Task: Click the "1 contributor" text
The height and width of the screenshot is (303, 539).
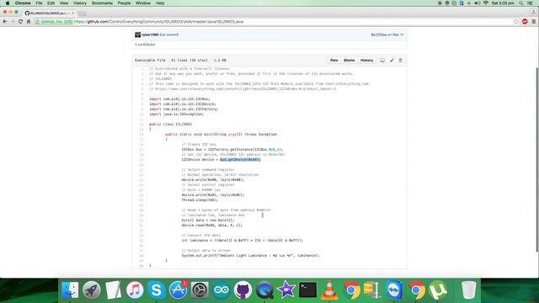Action: [x=145, y=45]
